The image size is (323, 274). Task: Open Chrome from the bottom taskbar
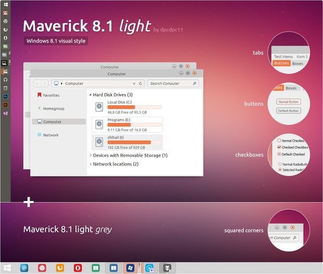[42, 268]
